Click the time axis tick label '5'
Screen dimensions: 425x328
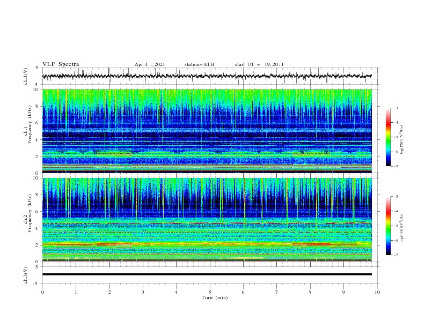(x=210, y=292)
